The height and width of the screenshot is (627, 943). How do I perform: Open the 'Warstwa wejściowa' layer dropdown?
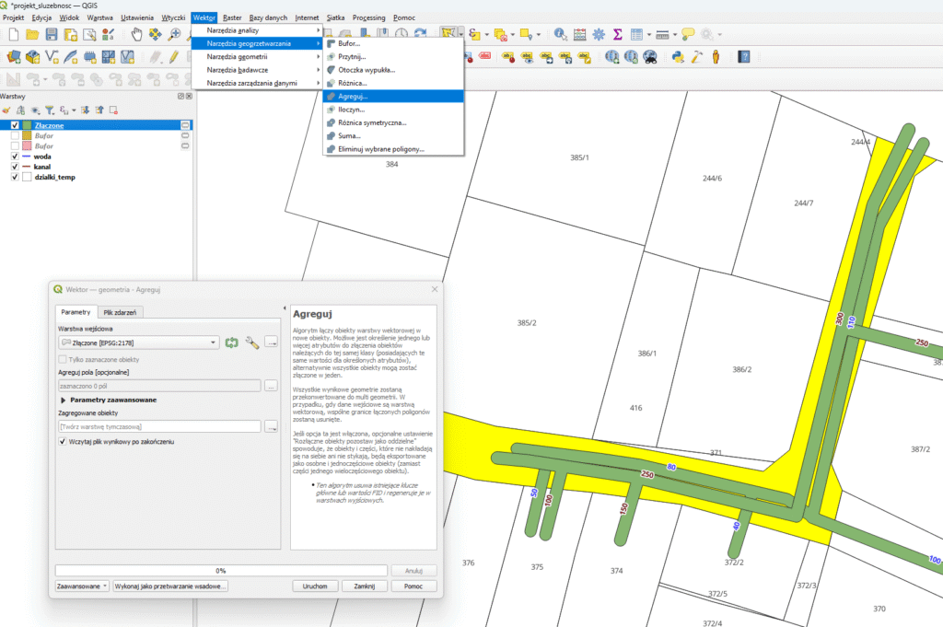coord(138,343)
